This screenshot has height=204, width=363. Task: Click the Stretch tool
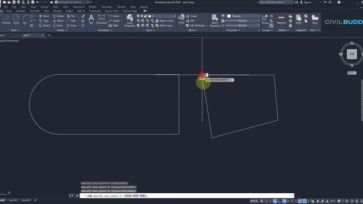point(44,25)
